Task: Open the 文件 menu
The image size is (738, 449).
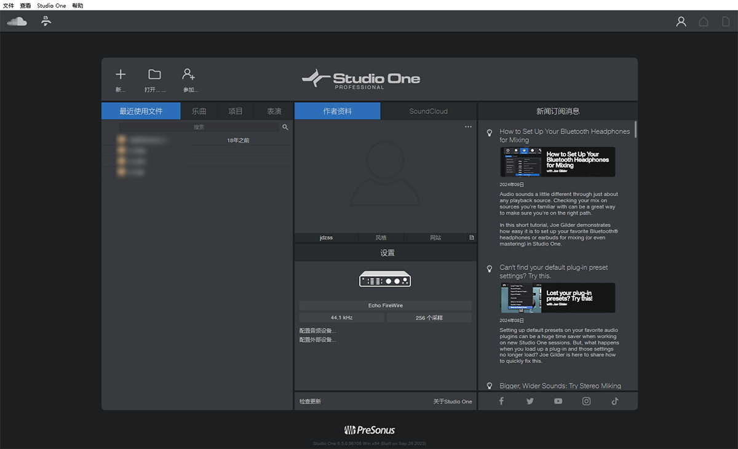Action: click(x=9, y=5)
